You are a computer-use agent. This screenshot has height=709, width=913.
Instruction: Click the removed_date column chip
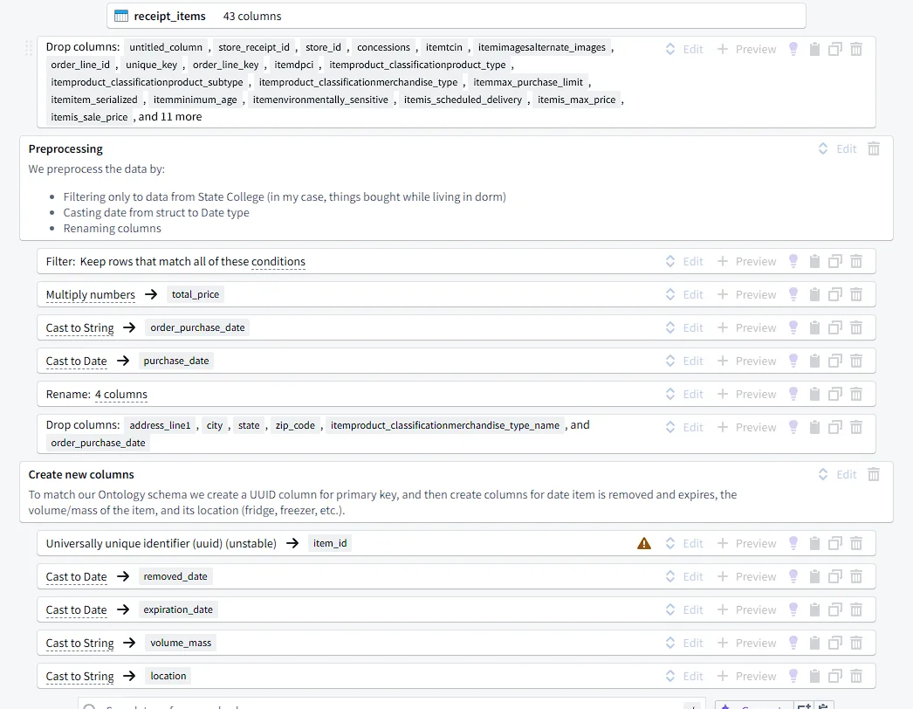[x=175, y=576]
